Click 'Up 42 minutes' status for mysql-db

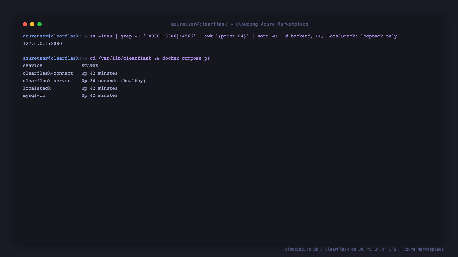[99, 95]
